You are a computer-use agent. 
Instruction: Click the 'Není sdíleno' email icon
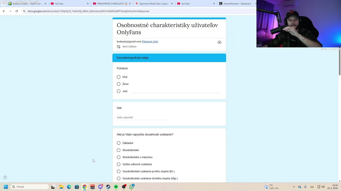(119, 47)
